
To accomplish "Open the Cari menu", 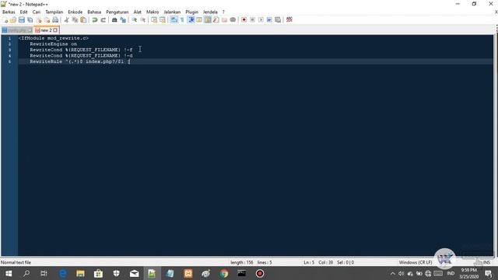I will pos(37,12).
